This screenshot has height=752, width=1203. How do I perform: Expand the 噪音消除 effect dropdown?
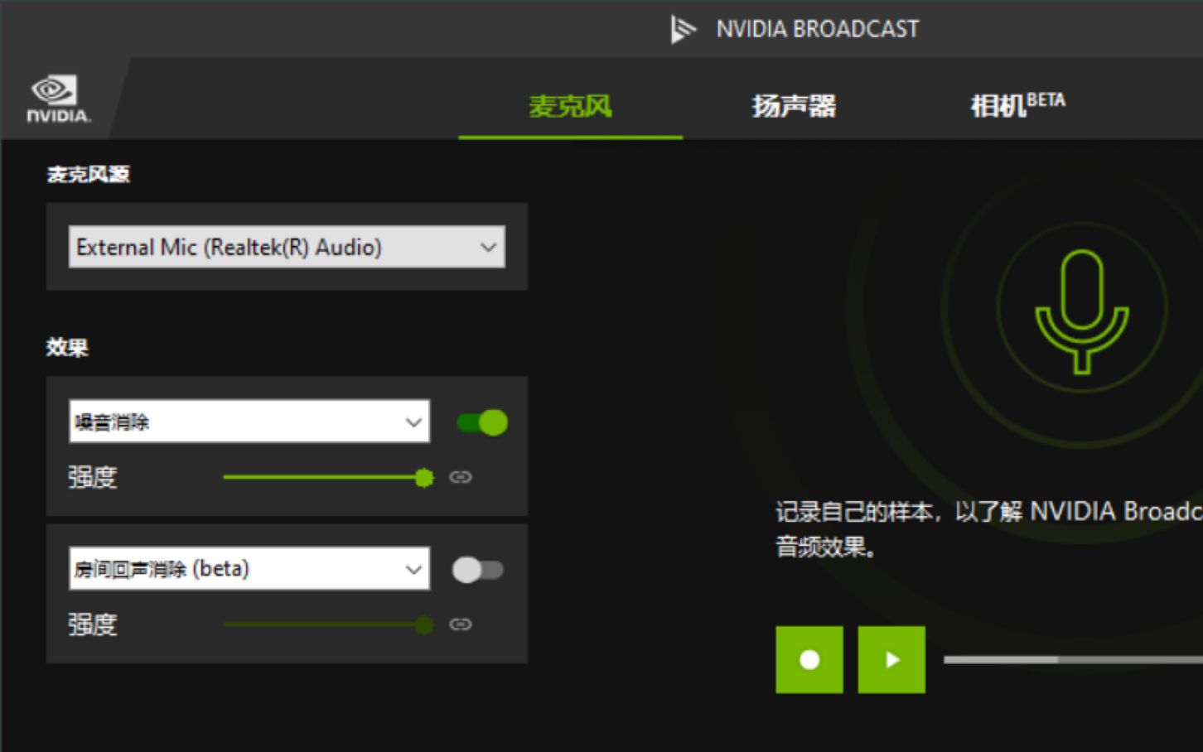[249, 422]
